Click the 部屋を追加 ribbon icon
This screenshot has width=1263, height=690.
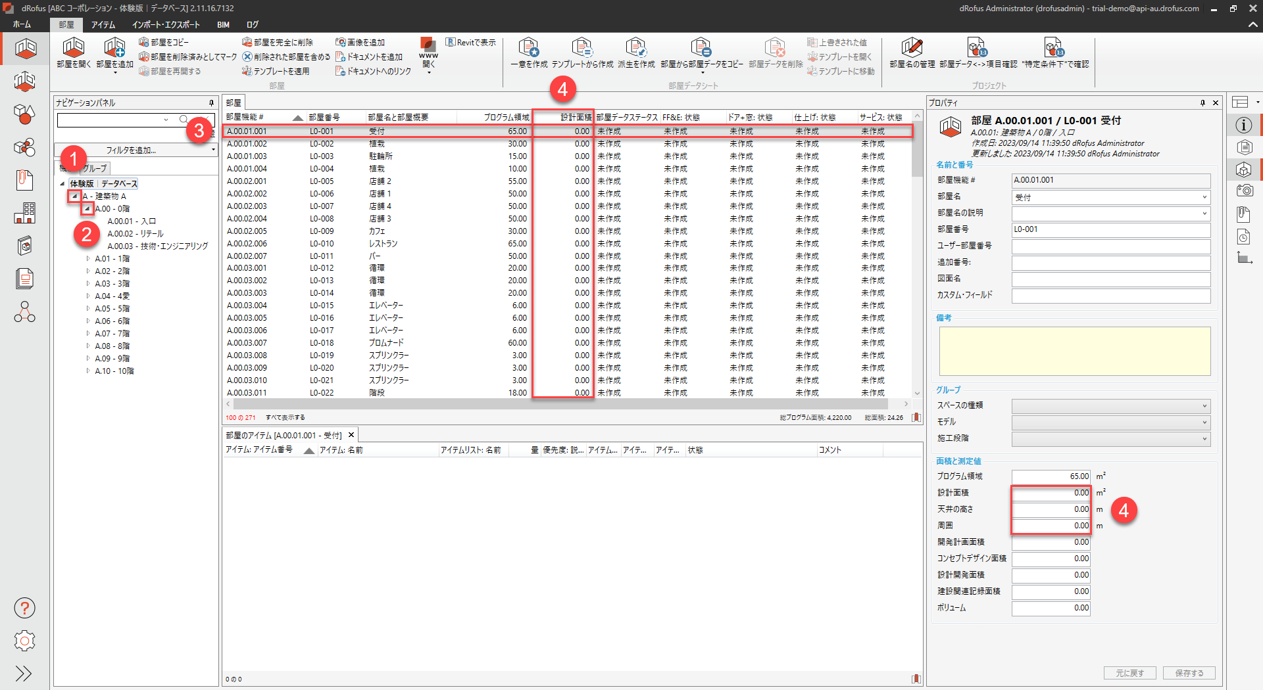tap(114, 49)
